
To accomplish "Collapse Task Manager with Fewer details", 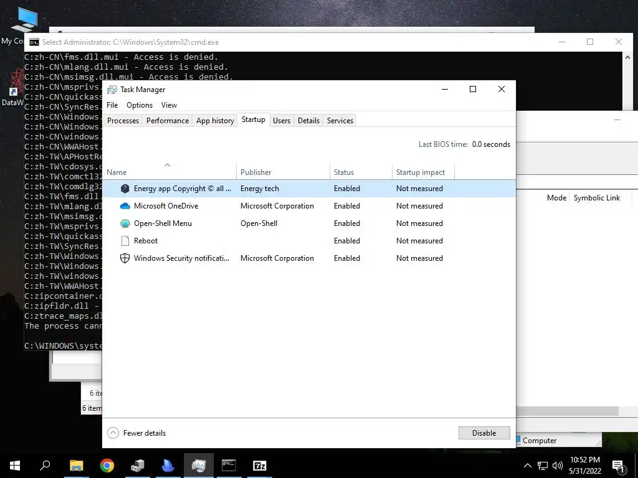I will pos(136,433).
